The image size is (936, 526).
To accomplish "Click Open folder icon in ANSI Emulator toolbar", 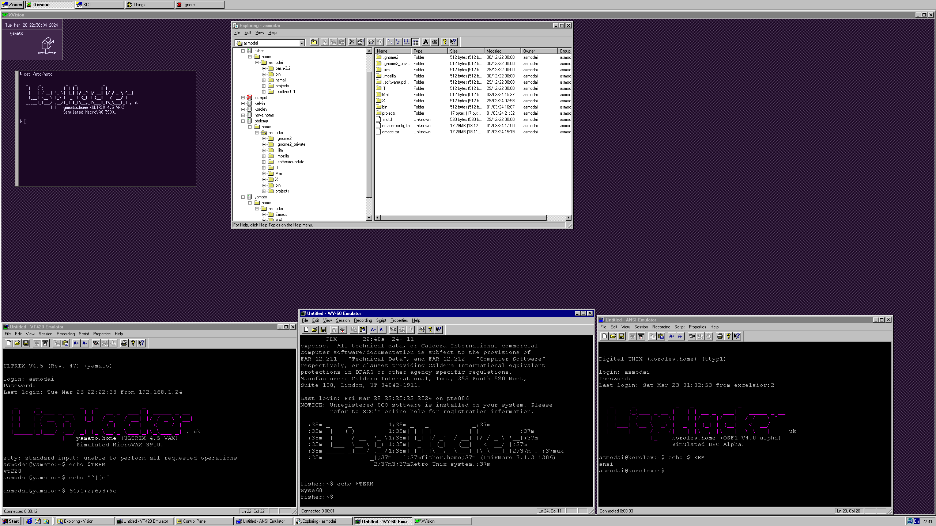I will [613, 336].
